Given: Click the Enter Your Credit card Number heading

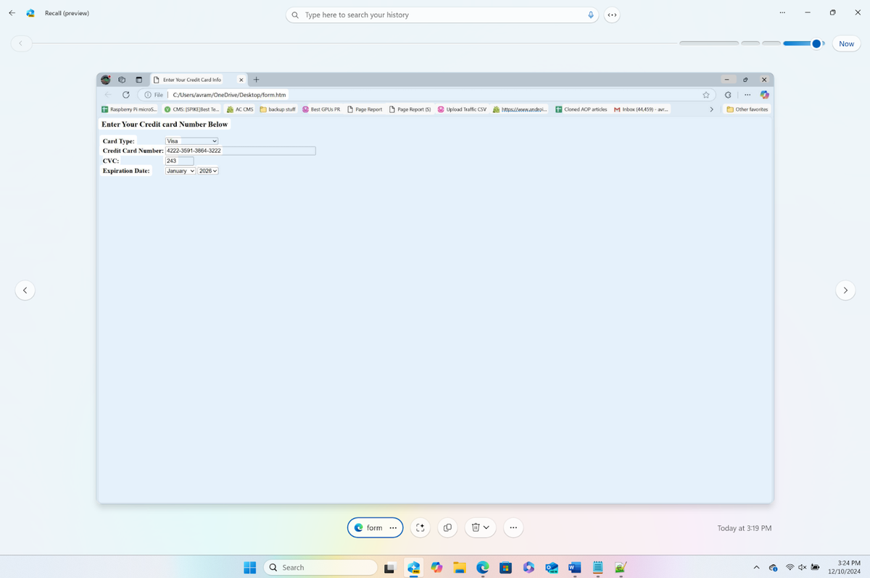Looking at the screenshot, I should (x=165, y=125).
